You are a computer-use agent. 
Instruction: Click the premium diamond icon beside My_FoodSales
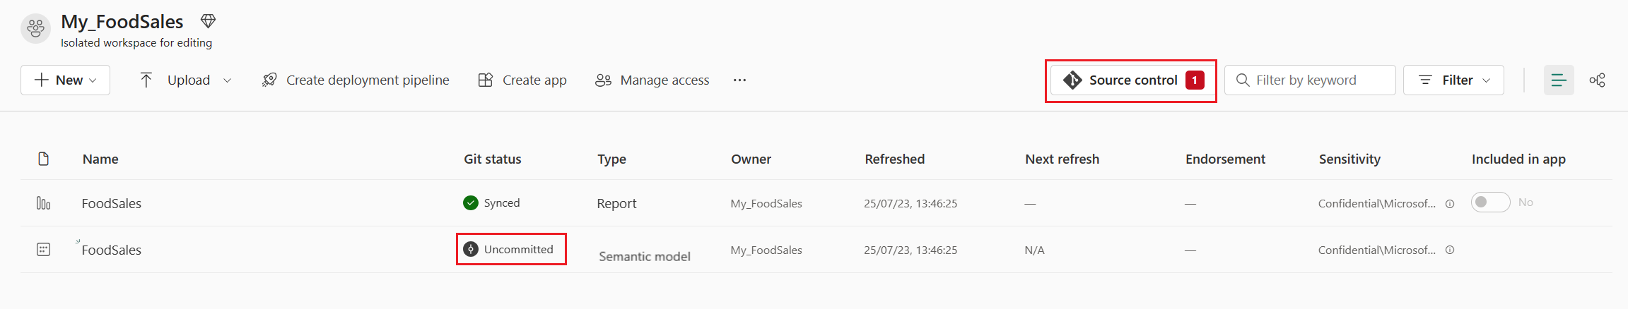(208, 22)
